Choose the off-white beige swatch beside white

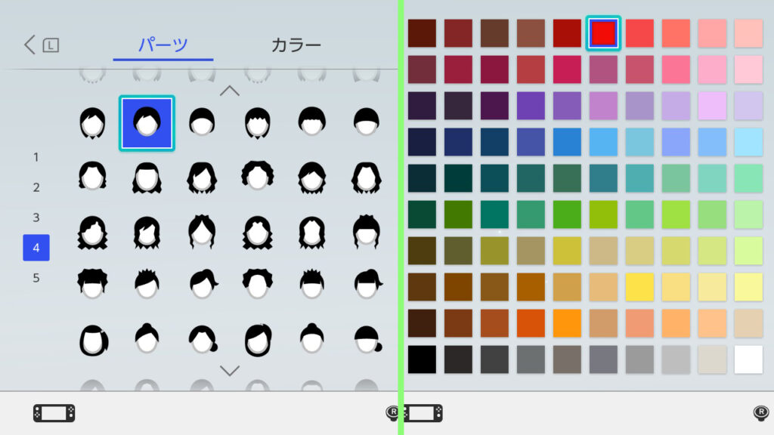pos(712,359)
